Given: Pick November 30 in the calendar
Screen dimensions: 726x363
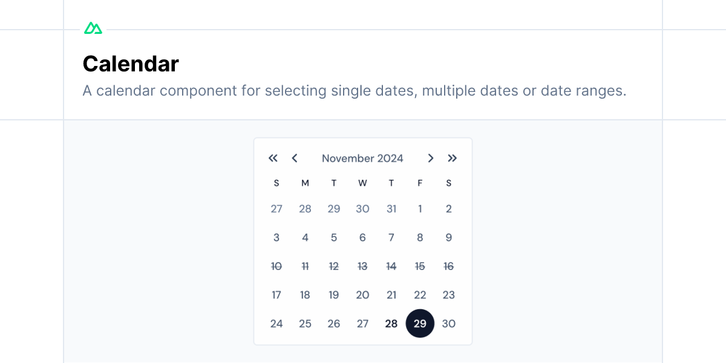Looking at the screenshot, I should point(449,323).
